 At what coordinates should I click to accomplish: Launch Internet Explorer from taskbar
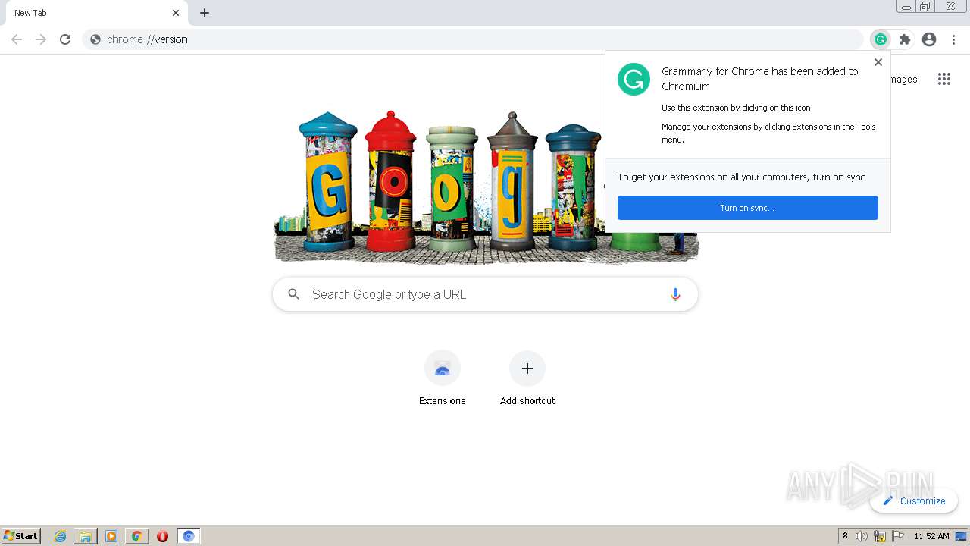tap(60, 536)
